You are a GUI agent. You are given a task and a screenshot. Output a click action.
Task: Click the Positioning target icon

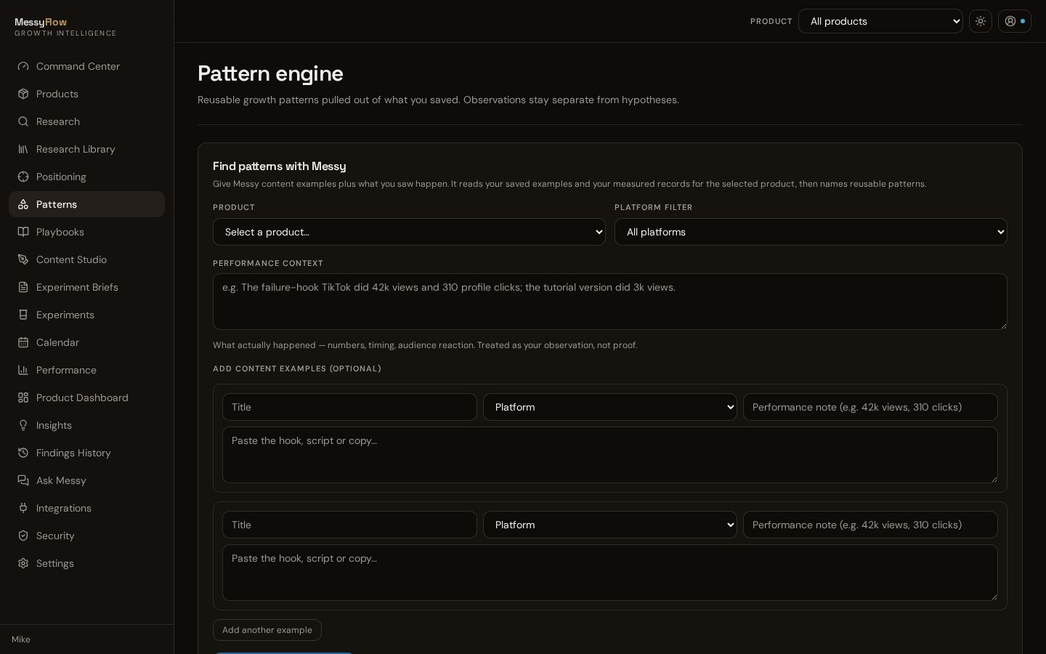pos(23,177)
